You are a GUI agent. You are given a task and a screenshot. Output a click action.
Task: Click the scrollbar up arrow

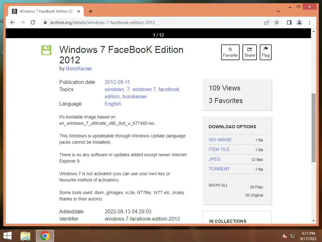314,31
